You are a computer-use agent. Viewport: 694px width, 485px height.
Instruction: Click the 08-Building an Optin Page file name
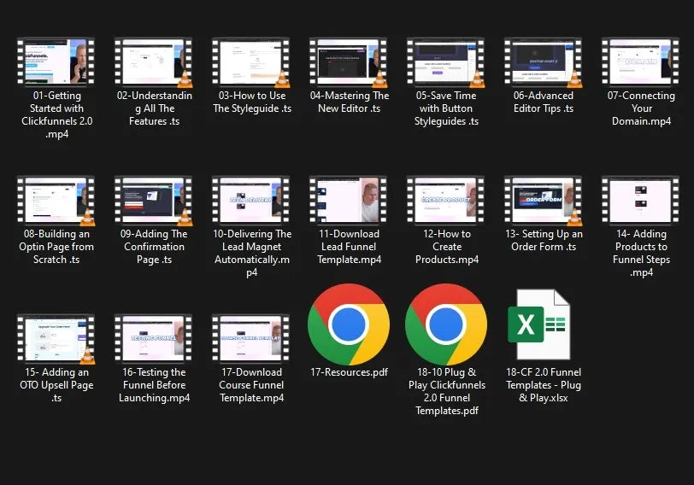pyautogui.click(x=56, y=247)
